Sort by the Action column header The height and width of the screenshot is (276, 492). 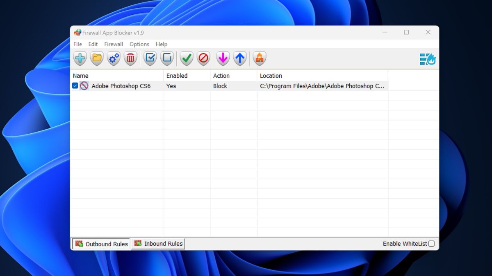point(234,76)
